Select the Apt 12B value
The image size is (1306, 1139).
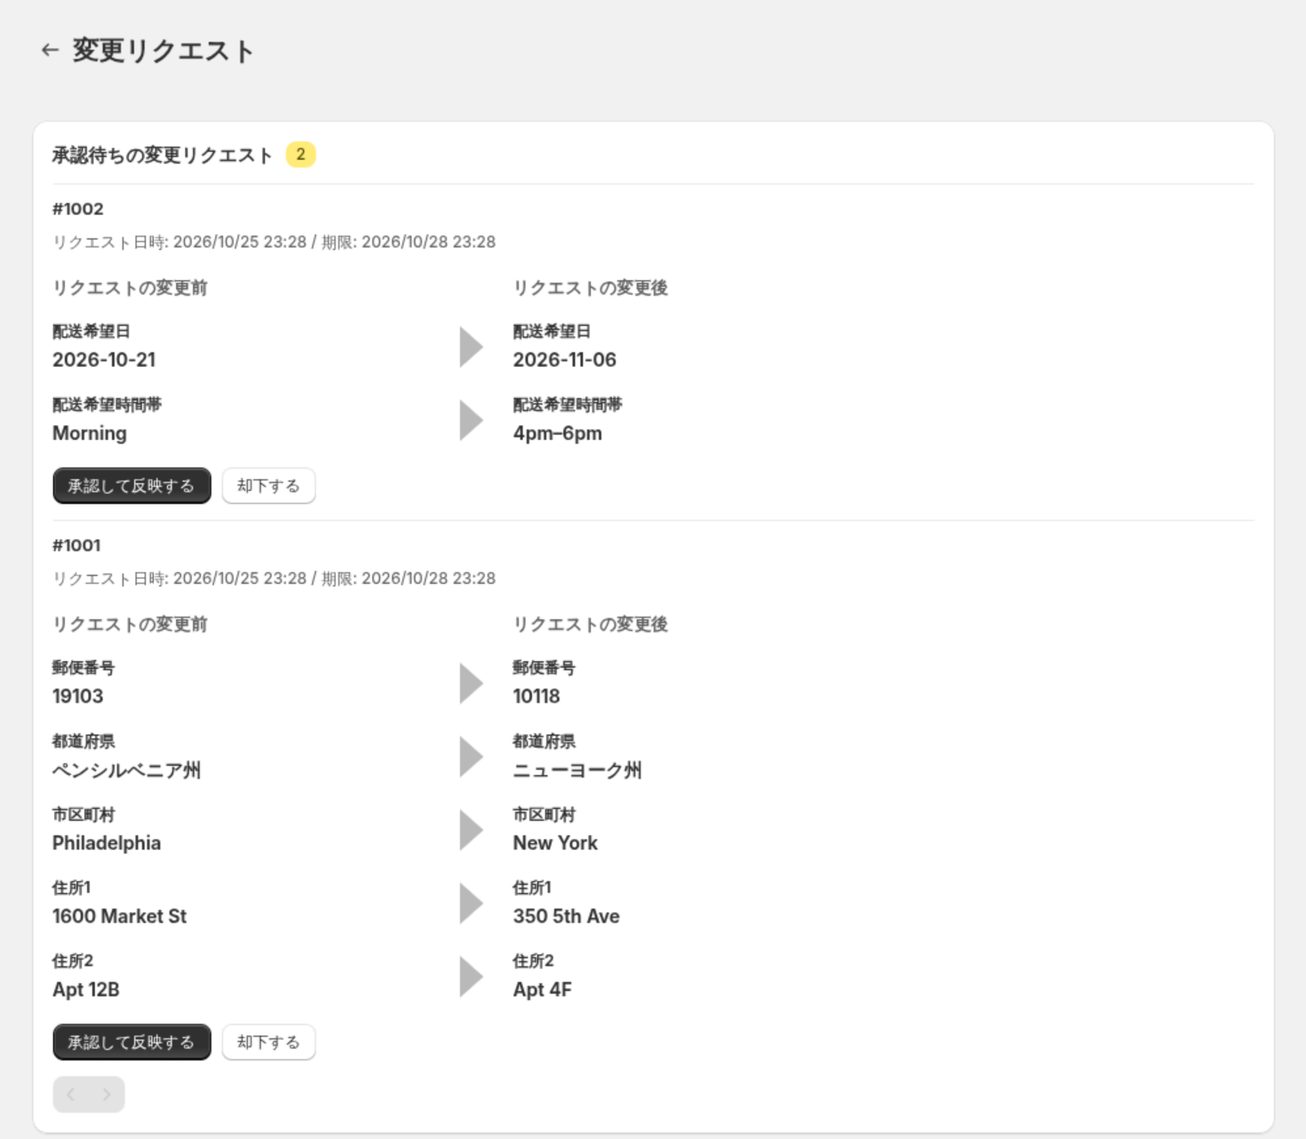tap(86, 990)
